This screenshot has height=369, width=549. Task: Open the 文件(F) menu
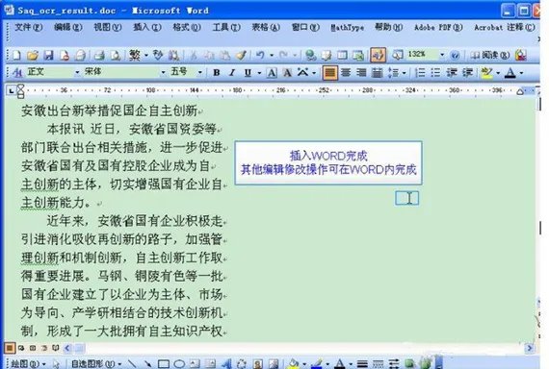[28, 27]
